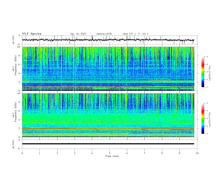Click the '-7' tick on ch.2 colorbar

207,134
